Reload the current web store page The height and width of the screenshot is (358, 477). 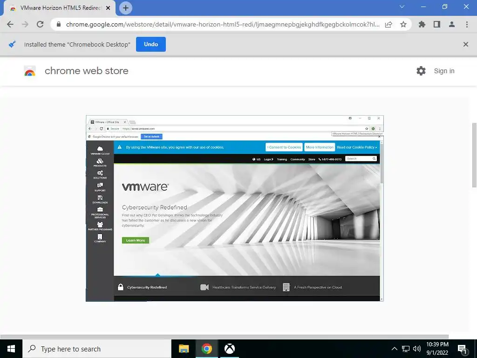[x=40, y=24]
